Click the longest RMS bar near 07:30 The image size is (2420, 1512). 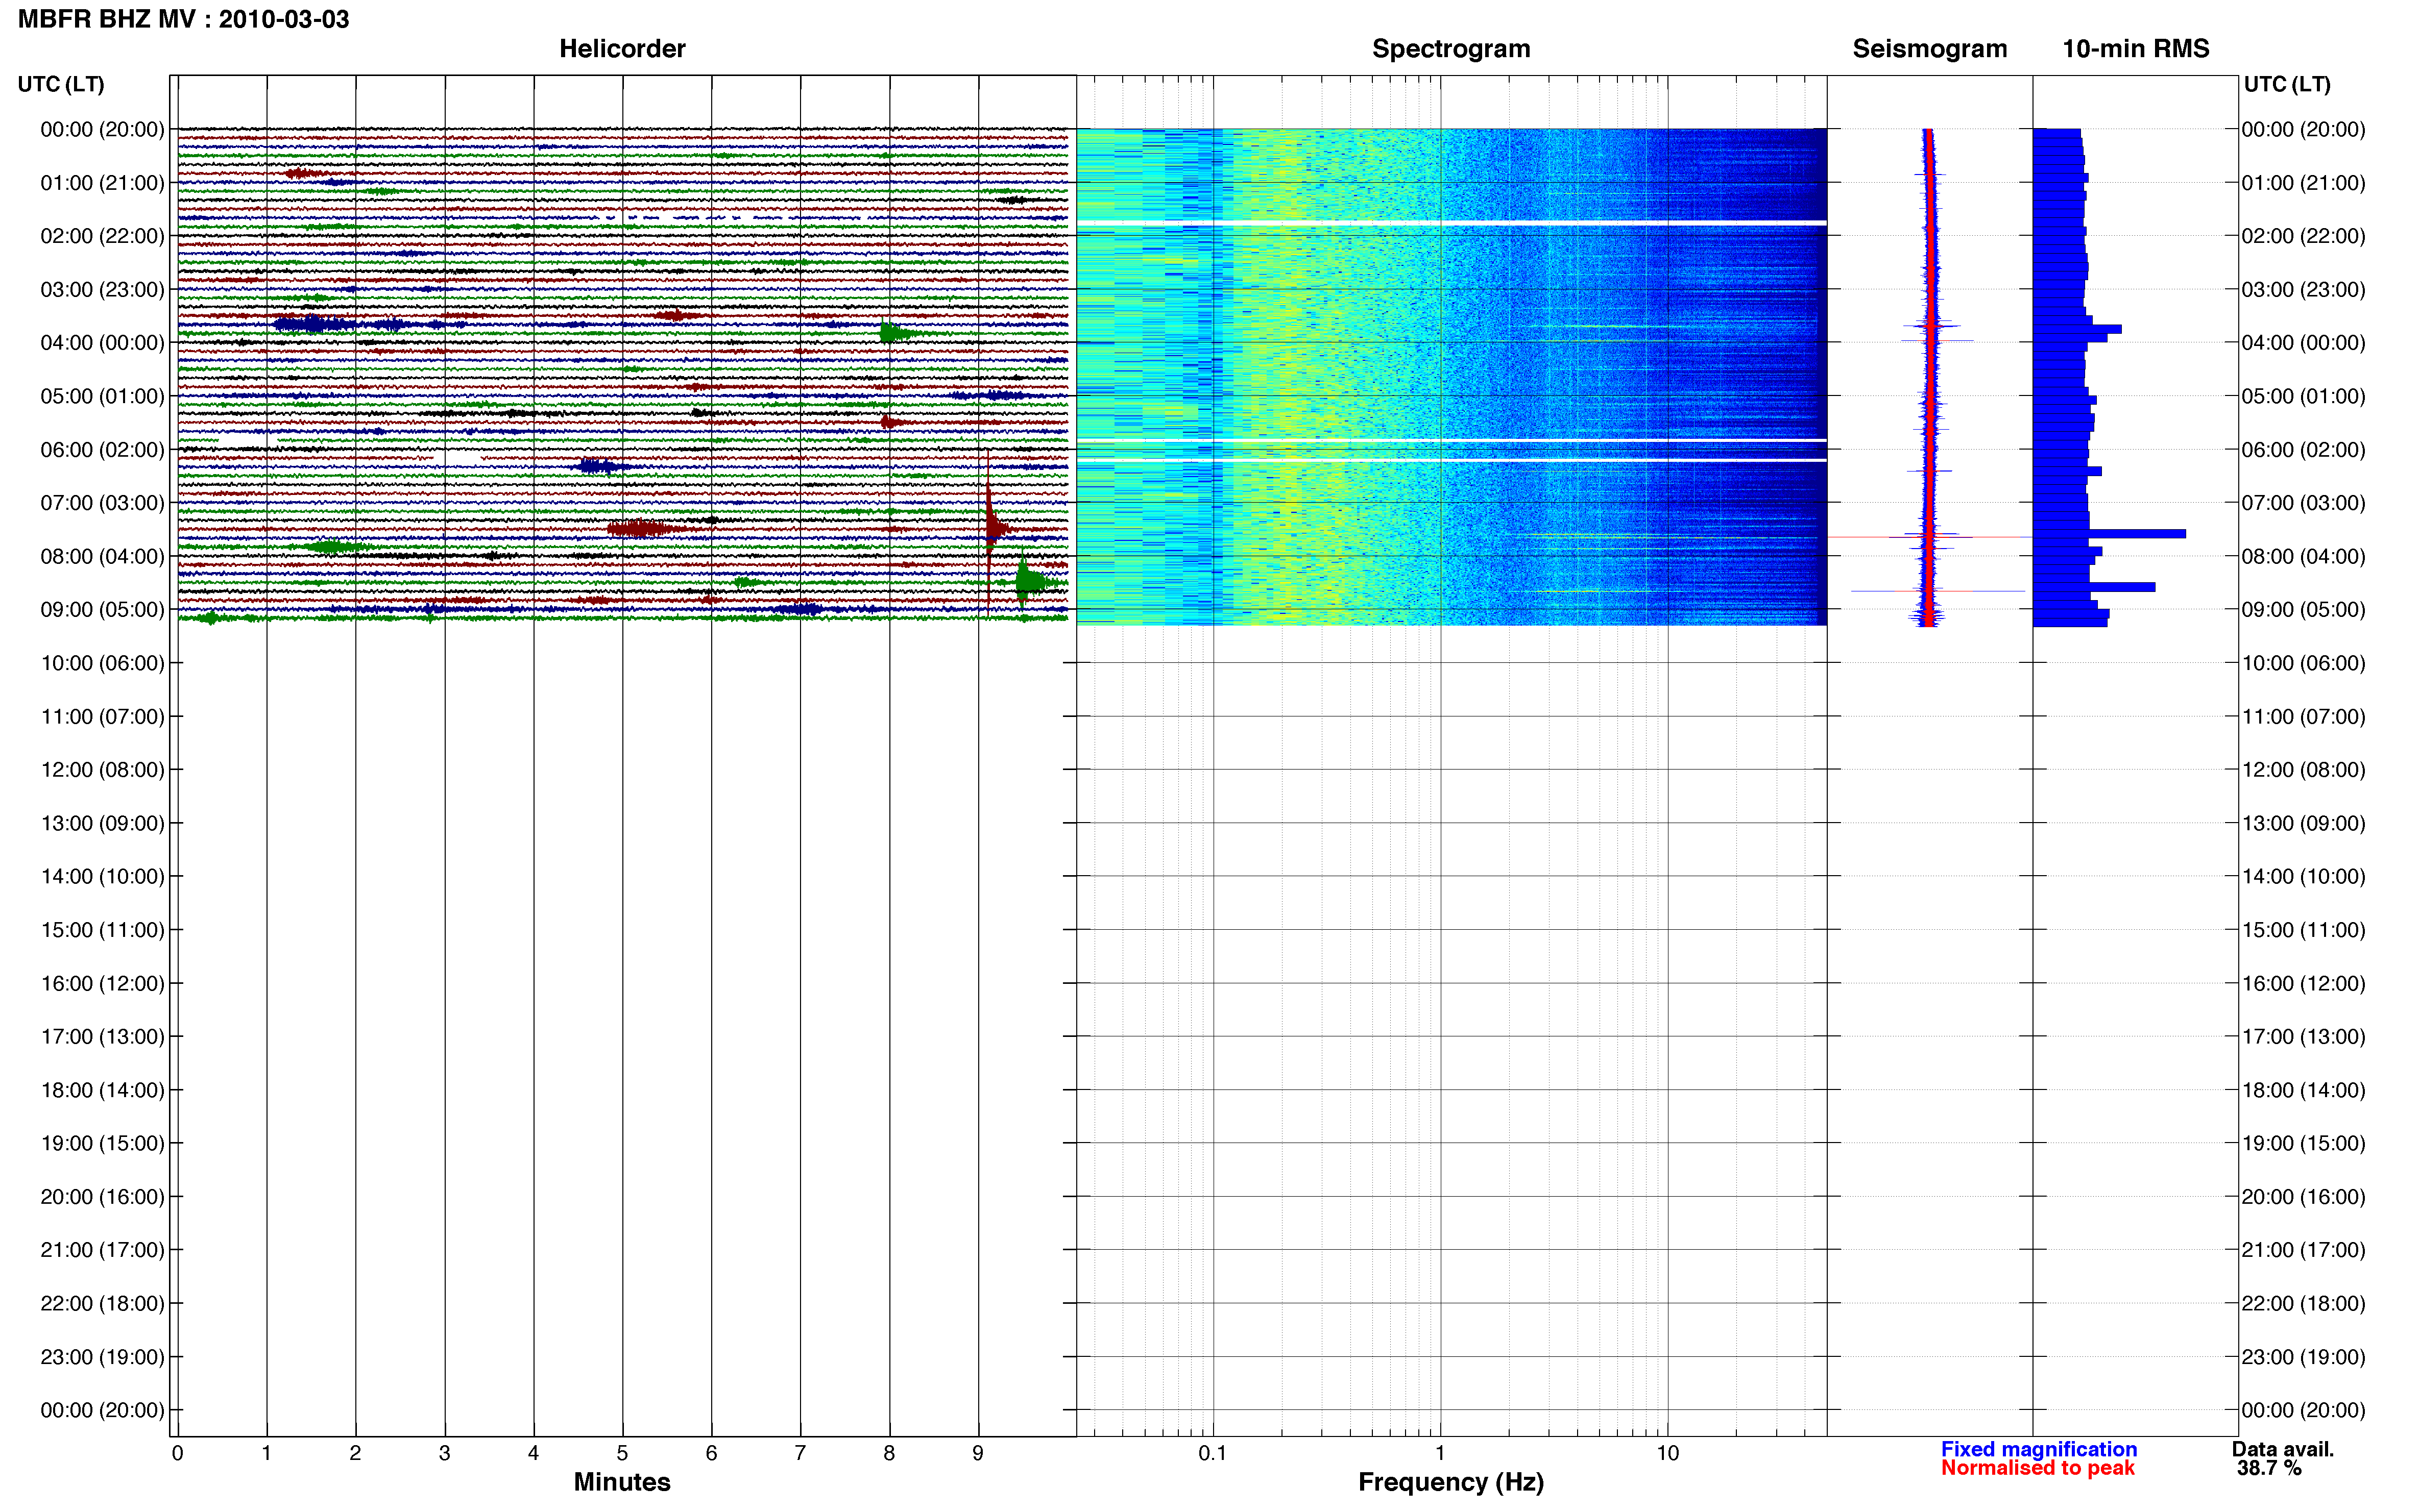pyautogui.click(x=2109, y=534)
